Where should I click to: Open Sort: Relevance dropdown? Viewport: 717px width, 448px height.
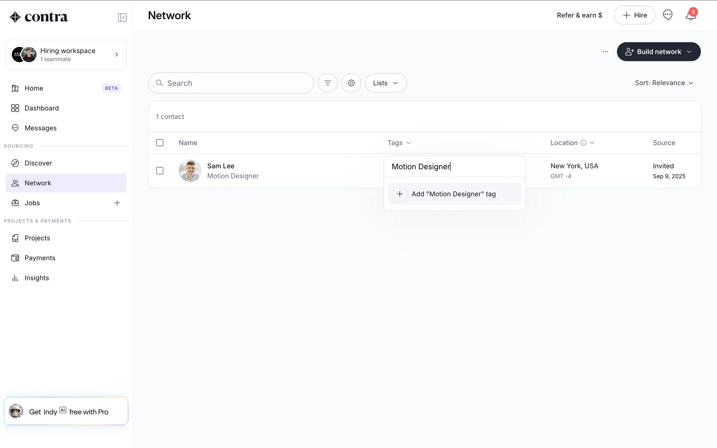(x=664, y=83)
